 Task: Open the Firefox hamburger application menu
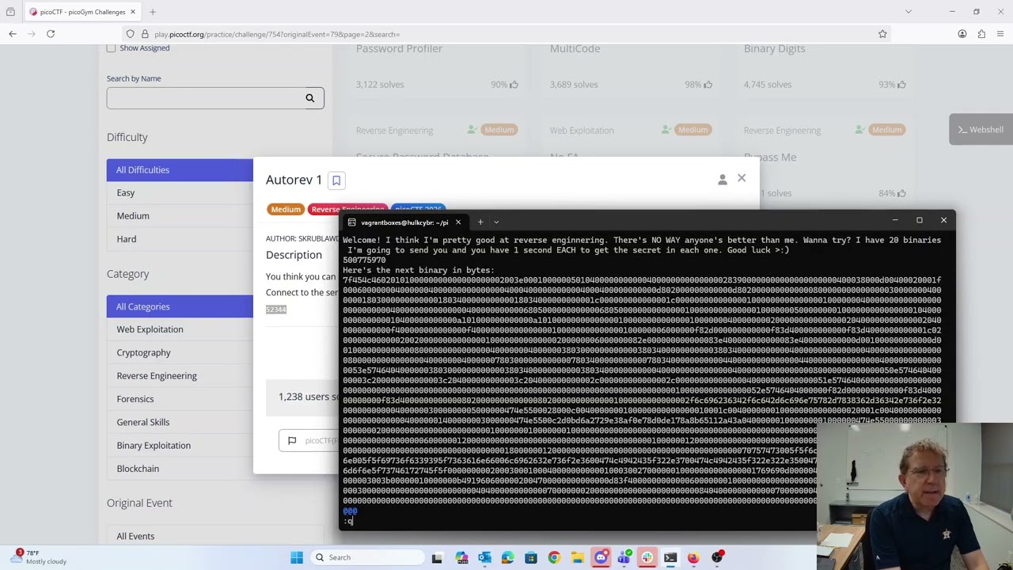1000,34
